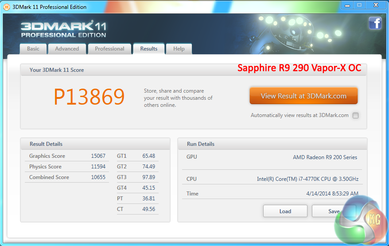
Task: Select the Professional tab
Action: (109, 49)
